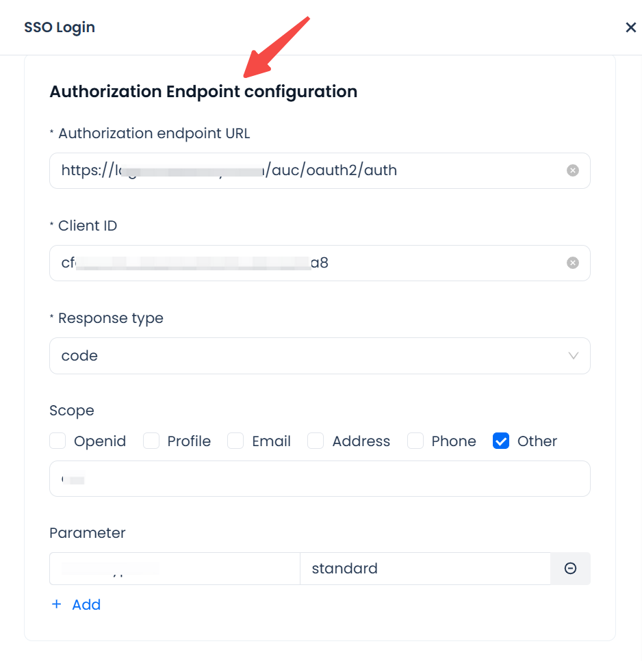Click the Authorization Endpoint configuration heading

[x=203, y=92]
